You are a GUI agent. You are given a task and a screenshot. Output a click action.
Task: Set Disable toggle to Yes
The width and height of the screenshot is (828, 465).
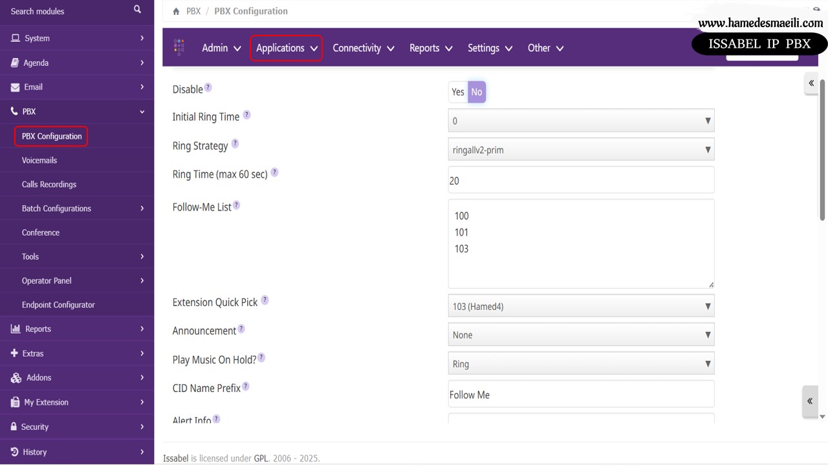(x=458, y=92)
